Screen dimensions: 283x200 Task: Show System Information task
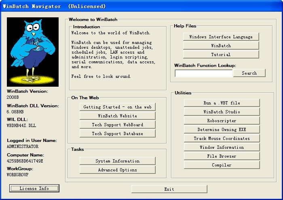118,161
